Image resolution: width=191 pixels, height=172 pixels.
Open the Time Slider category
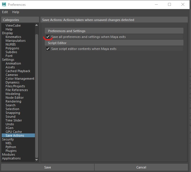[14, 120]
